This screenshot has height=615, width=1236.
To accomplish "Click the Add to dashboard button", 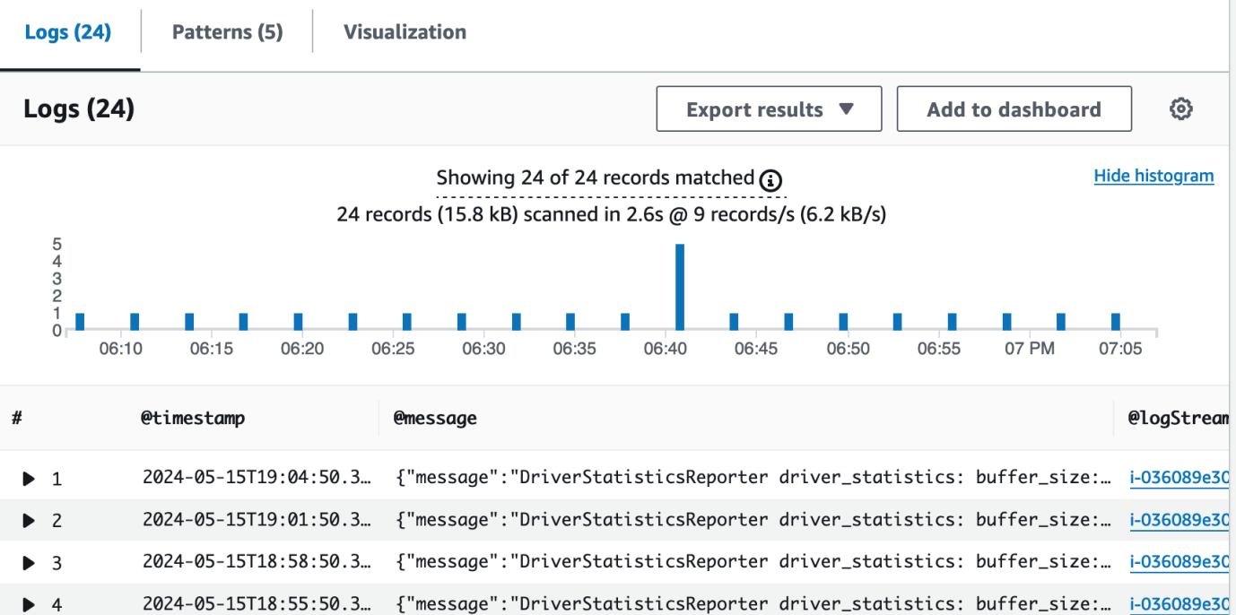I will pos(1014,108).
